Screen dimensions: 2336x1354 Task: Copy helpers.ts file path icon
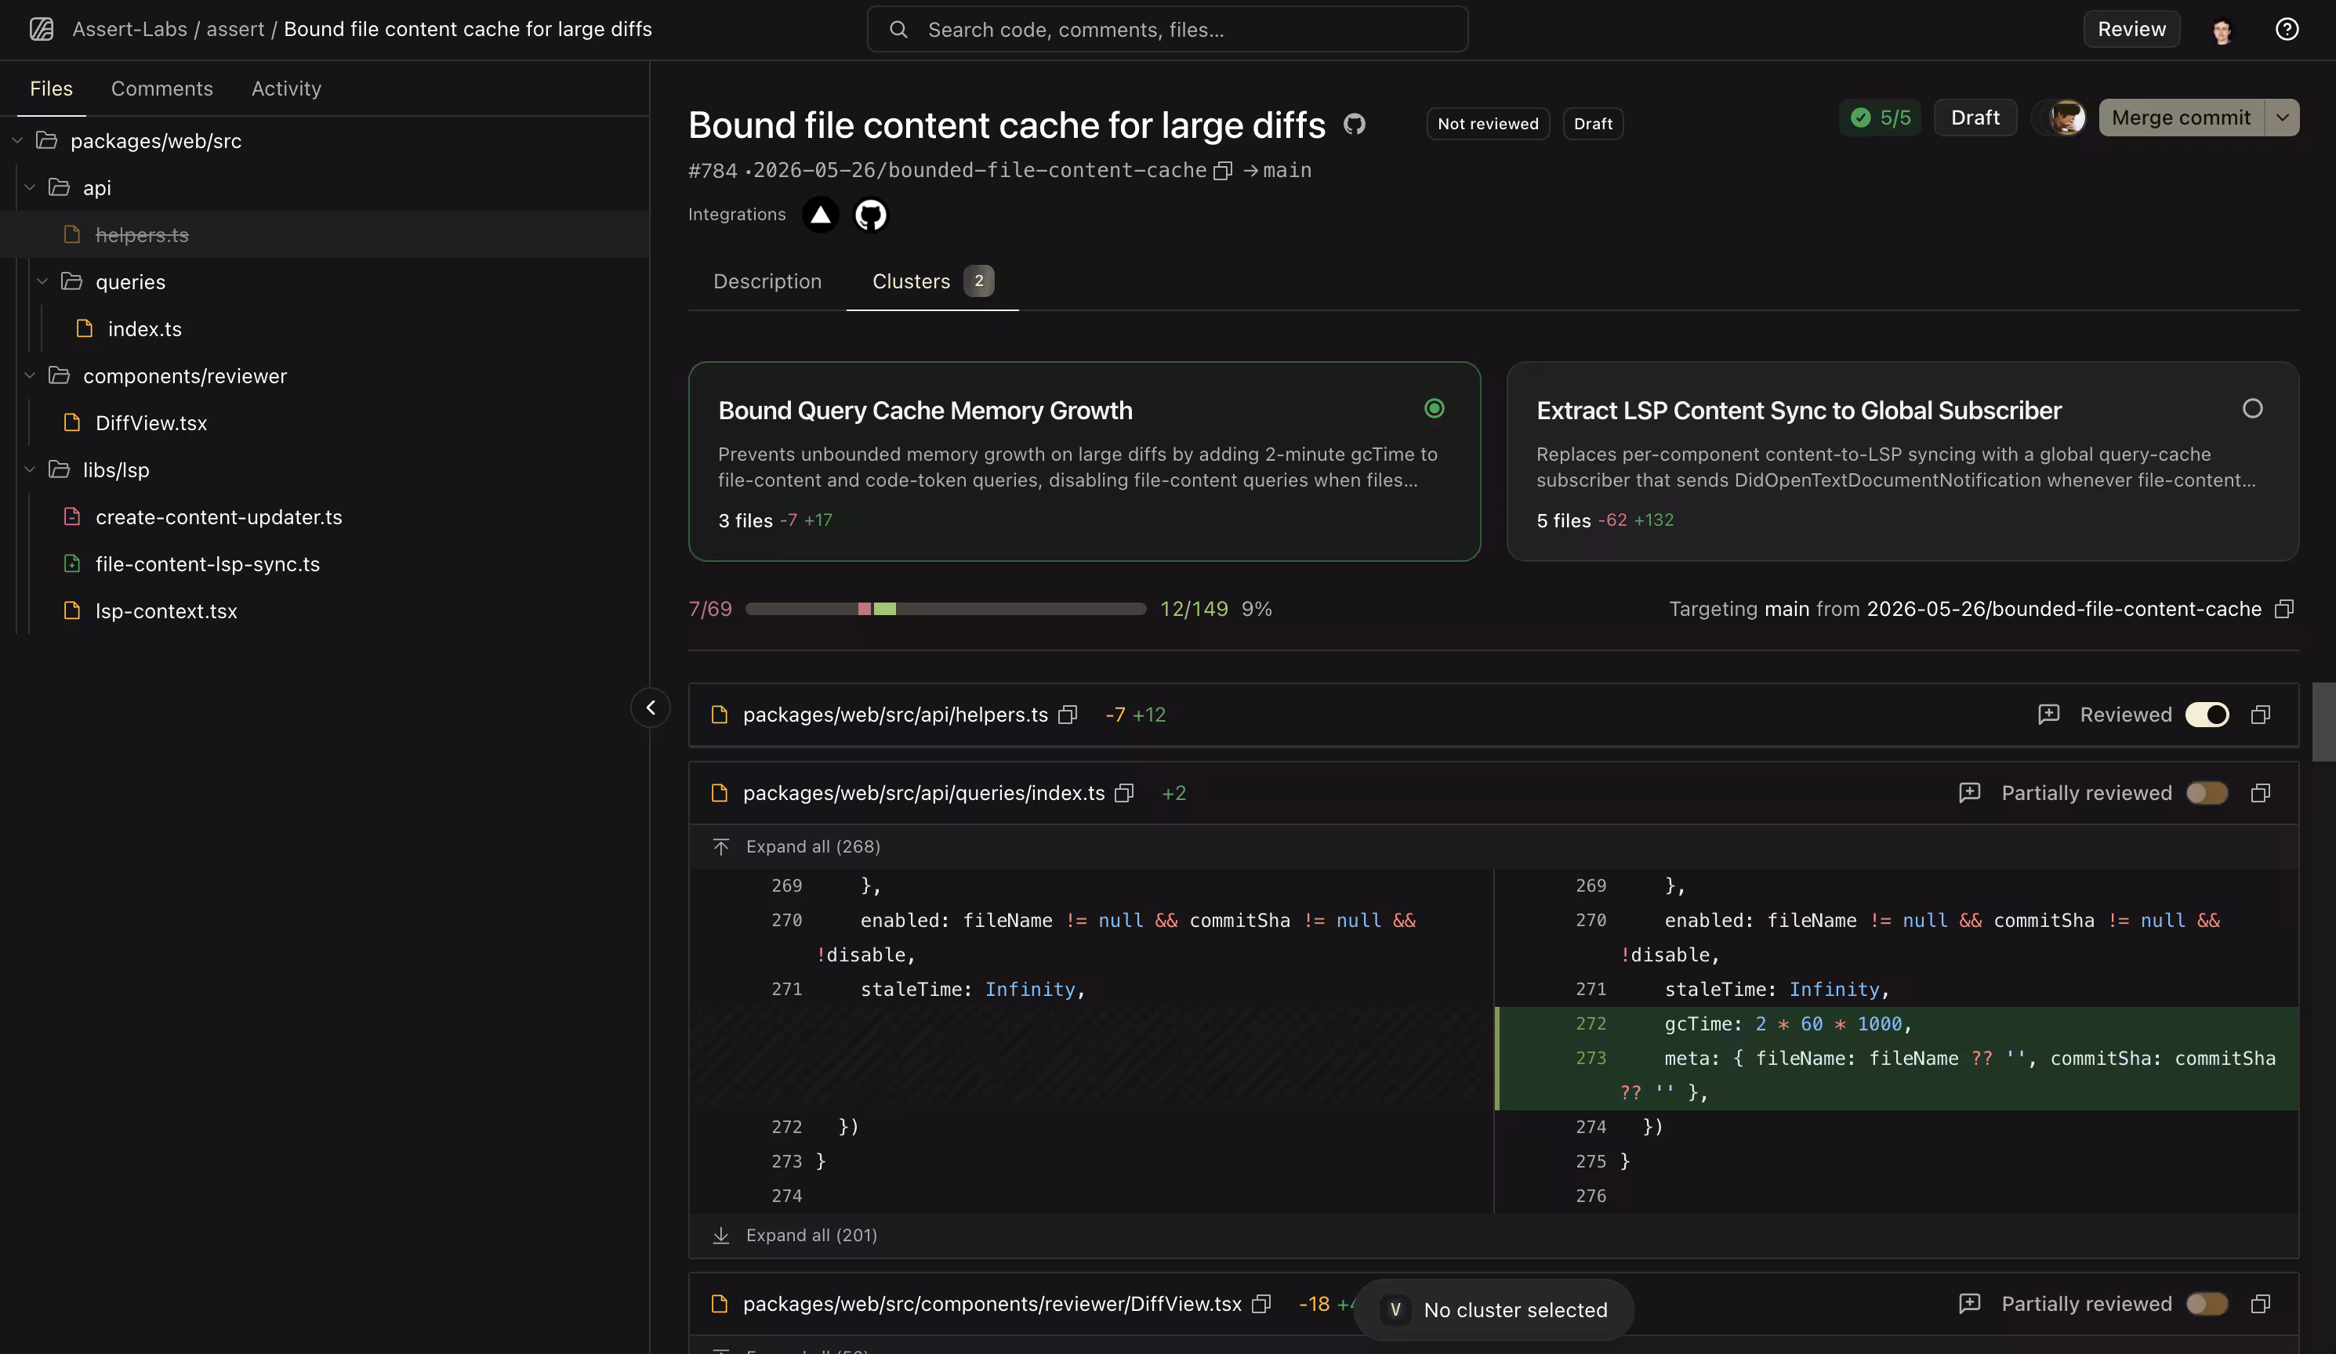coord(1068,715)
